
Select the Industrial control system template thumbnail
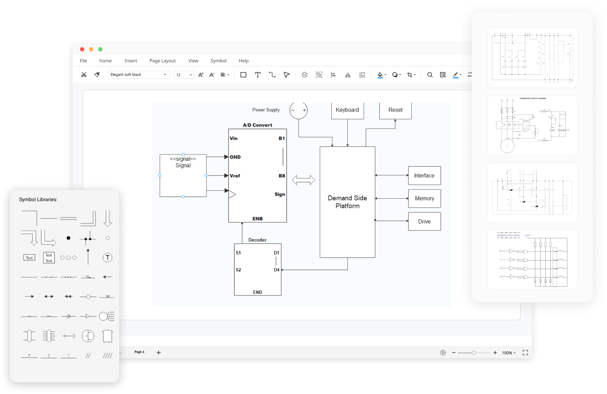coord(532,125)
